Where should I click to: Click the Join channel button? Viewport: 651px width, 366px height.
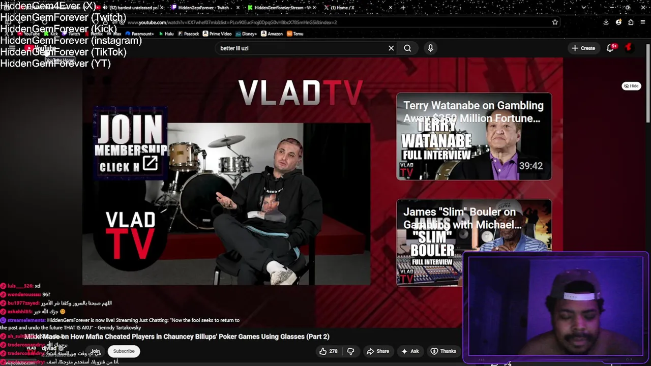coord(96,351)
